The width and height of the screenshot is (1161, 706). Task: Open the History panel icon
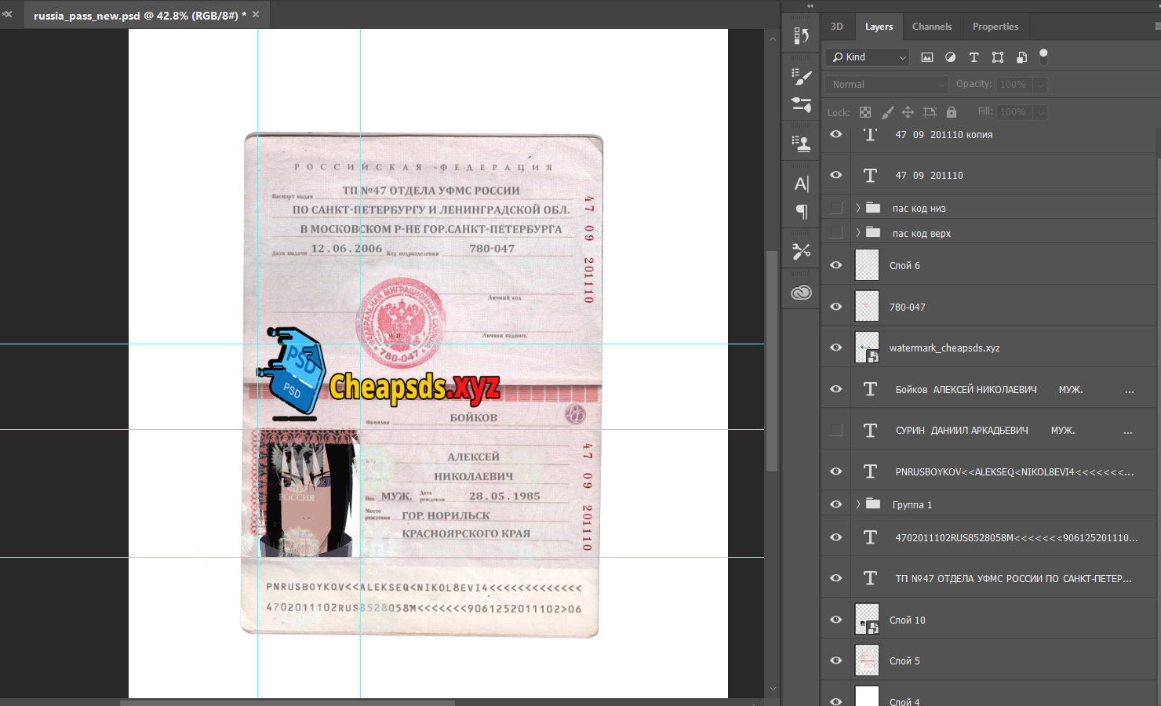point(801,36)
